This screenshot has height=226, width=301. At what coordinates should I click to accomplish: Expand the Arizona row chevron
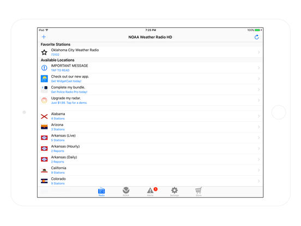[x=259, y=127]
